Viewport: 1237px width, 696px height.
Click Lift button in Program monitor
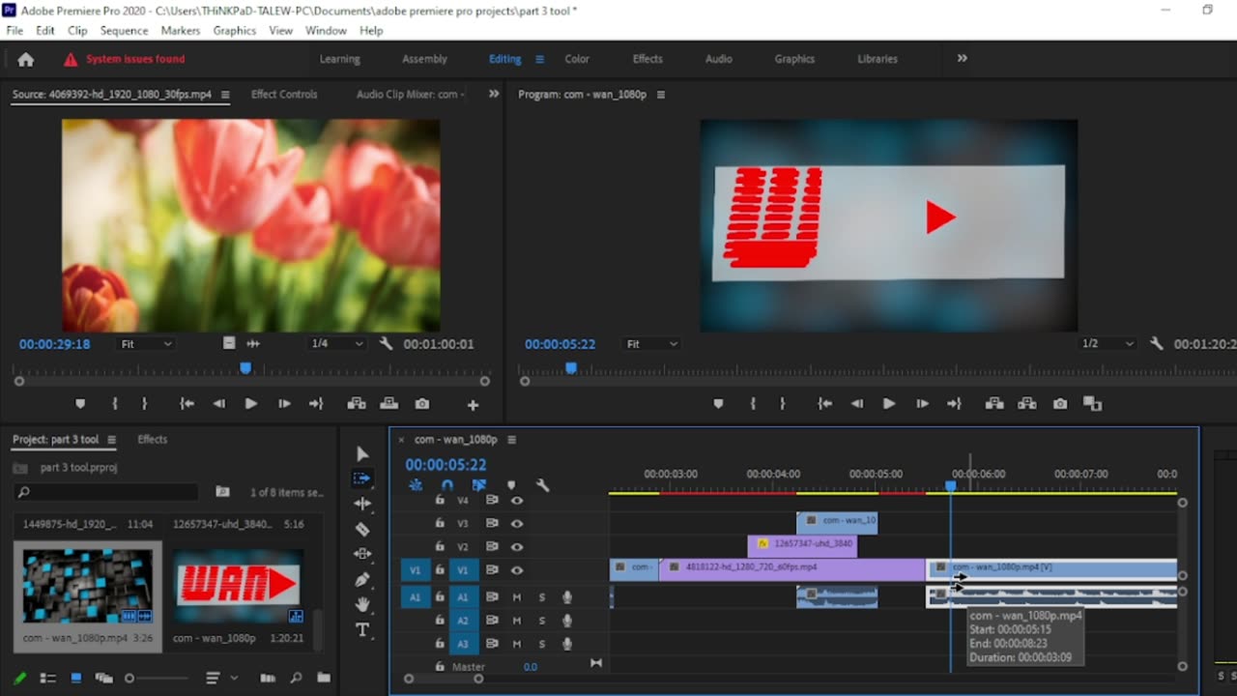[994, 404]
